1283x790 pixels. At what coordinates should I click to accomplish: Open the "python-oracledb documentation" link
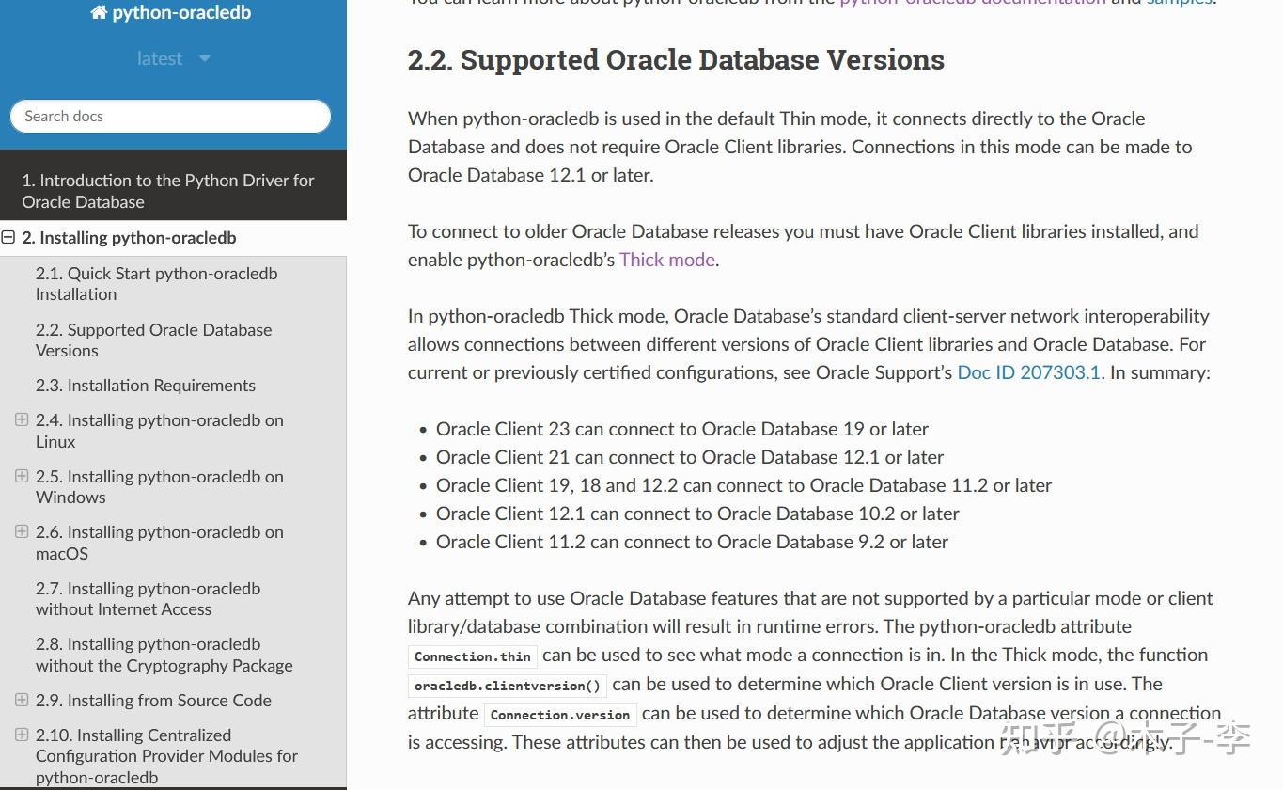[972, 2]
